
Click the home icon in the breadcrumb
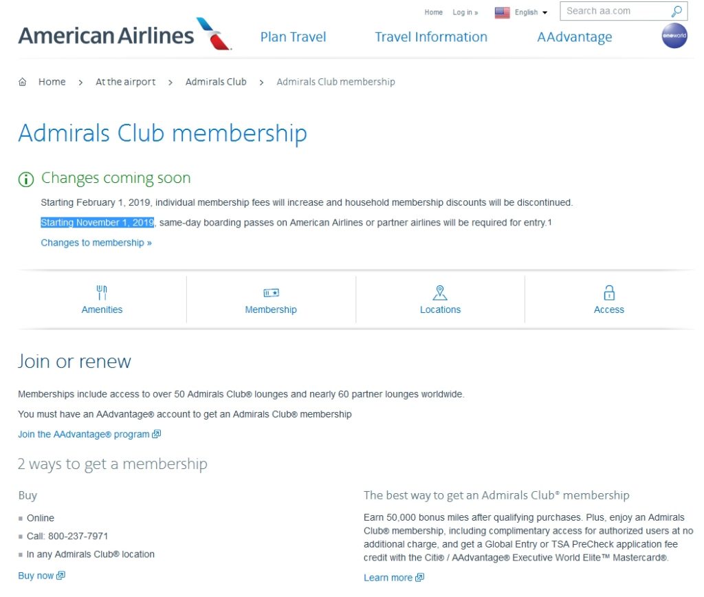pyautogui.click(x=21, y=81)
